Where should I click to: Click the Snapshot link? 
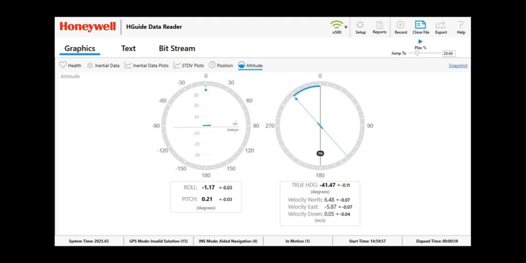click(x=458, y=65)
